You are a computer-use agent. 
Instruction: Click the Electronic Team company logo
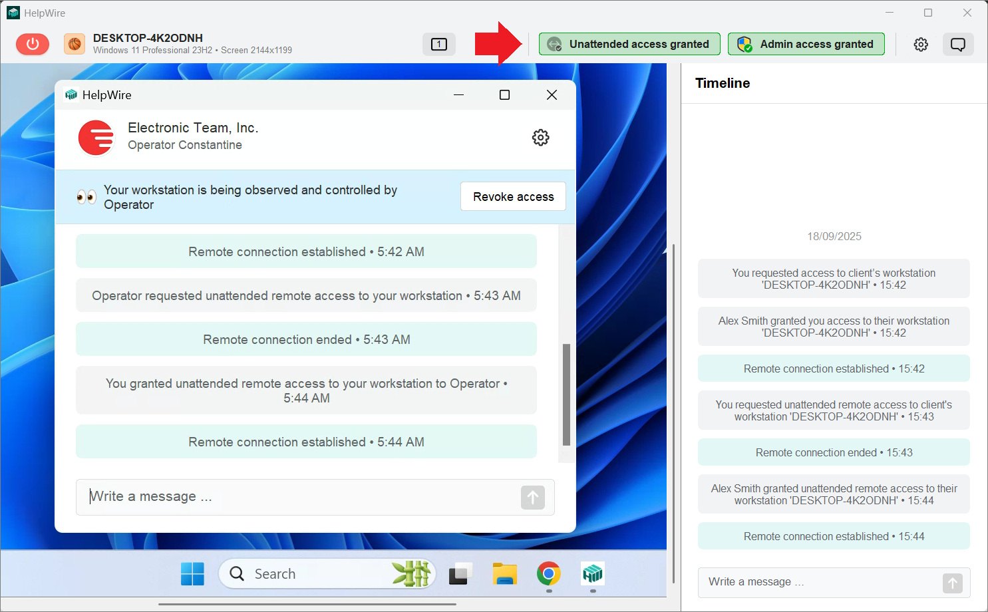(96, 138)
